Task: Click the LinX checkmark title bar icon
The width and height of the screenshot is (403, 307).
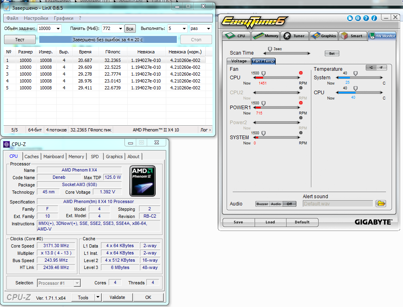Action: point(7,8)
